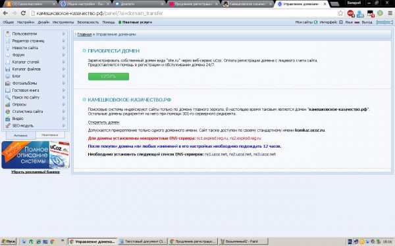Image resolution: width=395 pixels, height=246 pixels.
Task: Open the Полное описание системы uCoz banner
Action: pos(36,155)
